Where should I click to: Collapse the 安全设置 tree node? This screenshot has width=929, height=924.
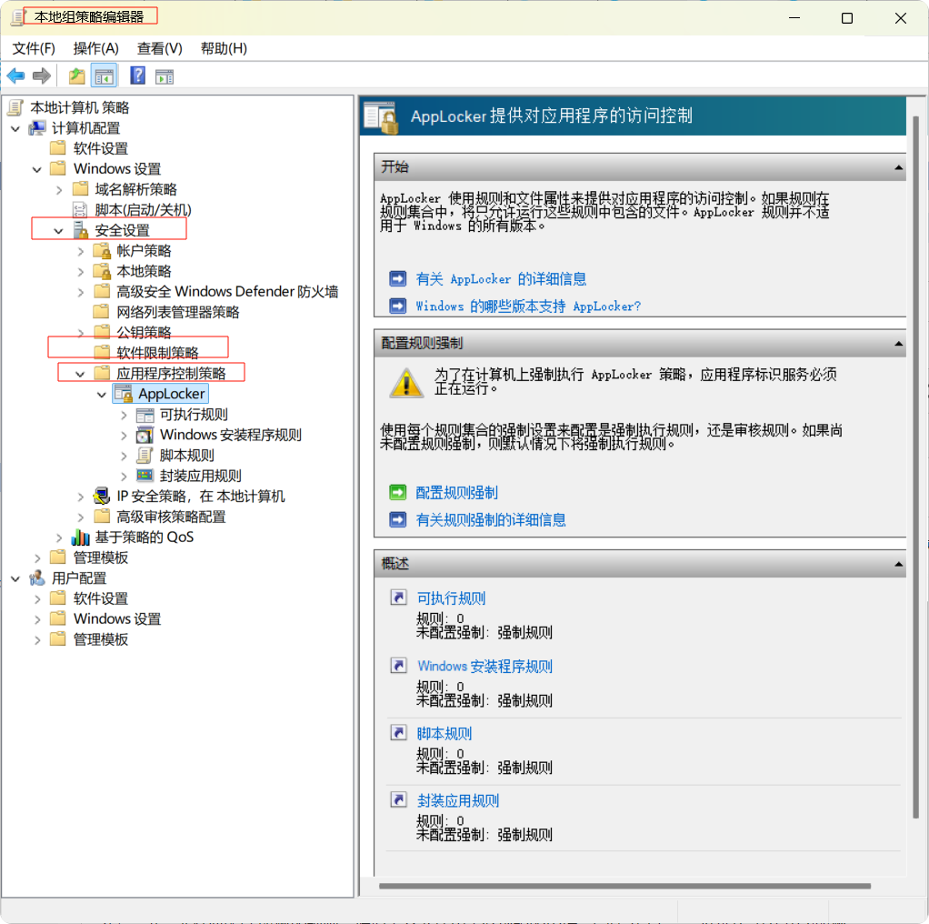coord(59,231)
